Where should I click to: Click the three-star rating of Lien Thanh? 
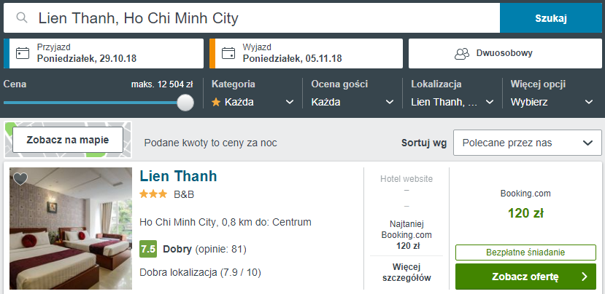153,194
